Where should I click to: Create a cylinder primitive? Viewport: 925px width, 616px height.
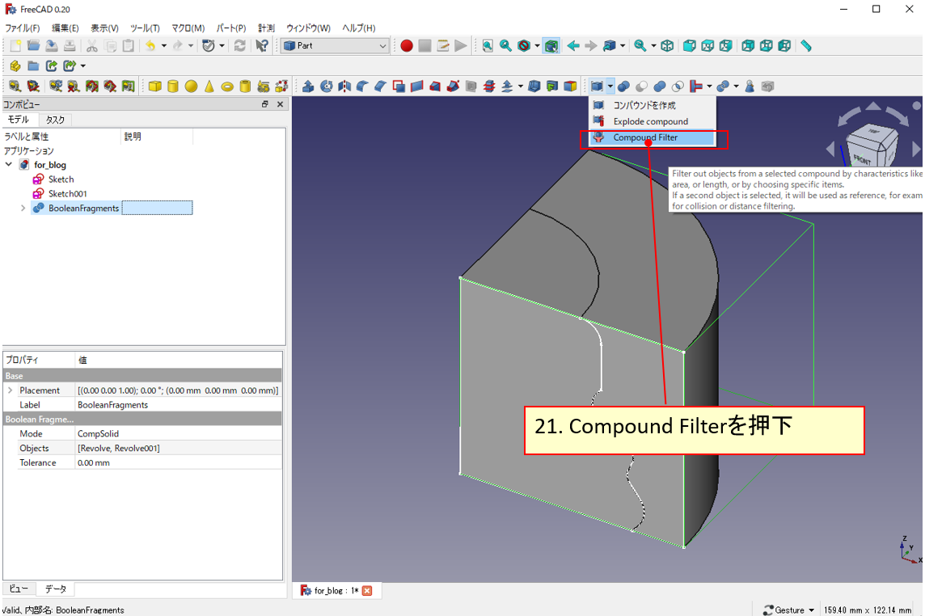173,86
